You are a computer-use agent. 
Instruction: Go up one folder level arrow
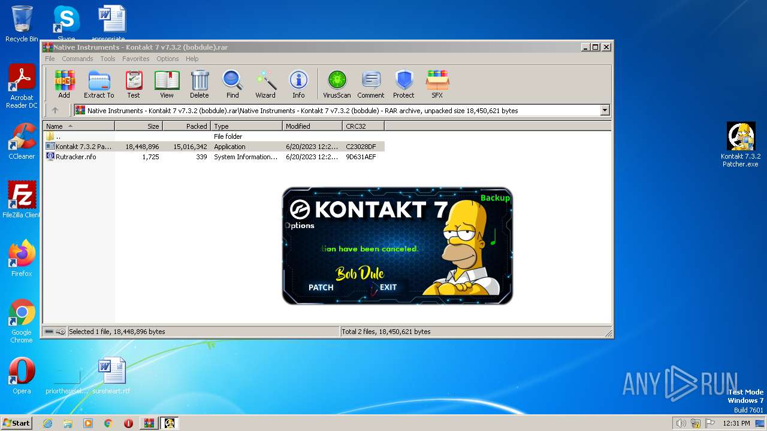point(55,110)
